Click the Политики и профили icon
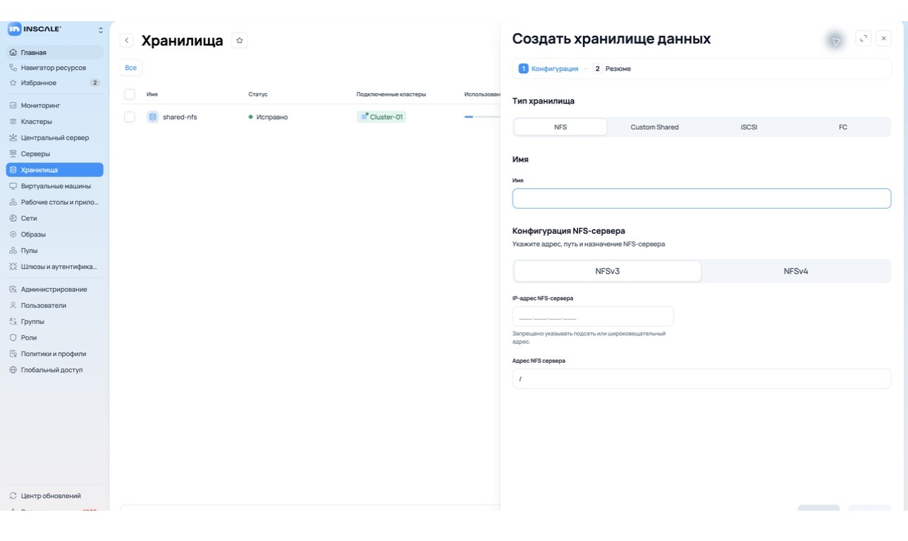 pos(13,354)
